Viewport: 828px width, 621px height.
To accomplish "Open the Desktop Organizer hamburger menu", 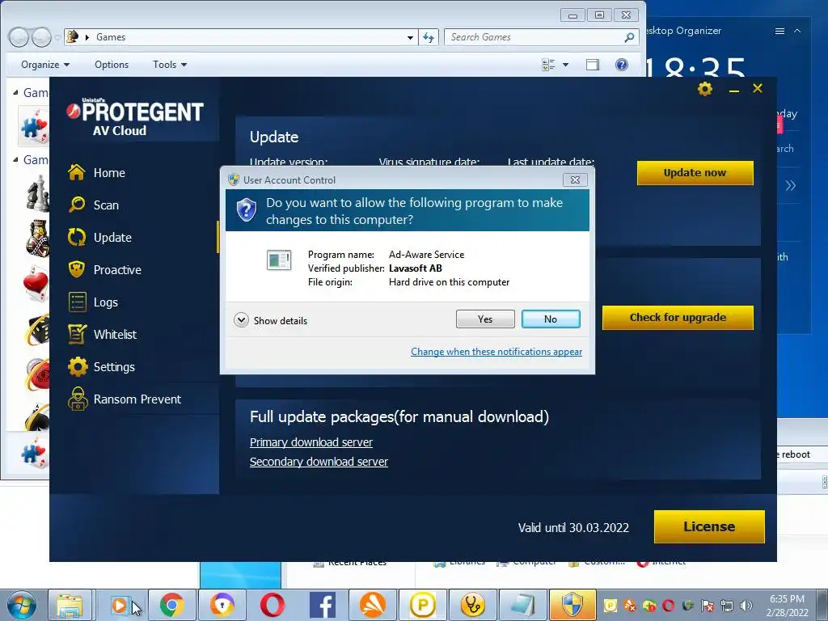I will pyautogui.click(x=779, y=32).
